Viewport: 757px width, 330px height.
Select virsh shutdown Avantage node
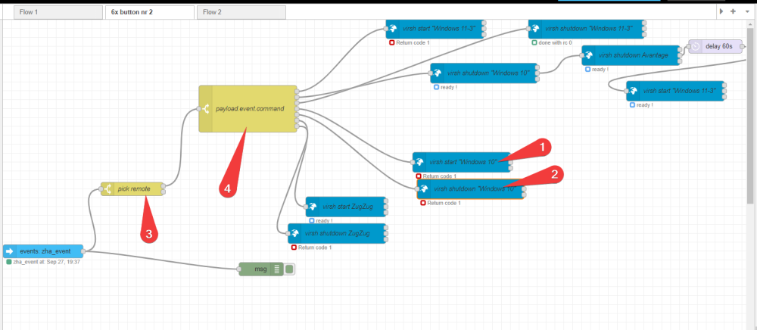pos(631,55)
